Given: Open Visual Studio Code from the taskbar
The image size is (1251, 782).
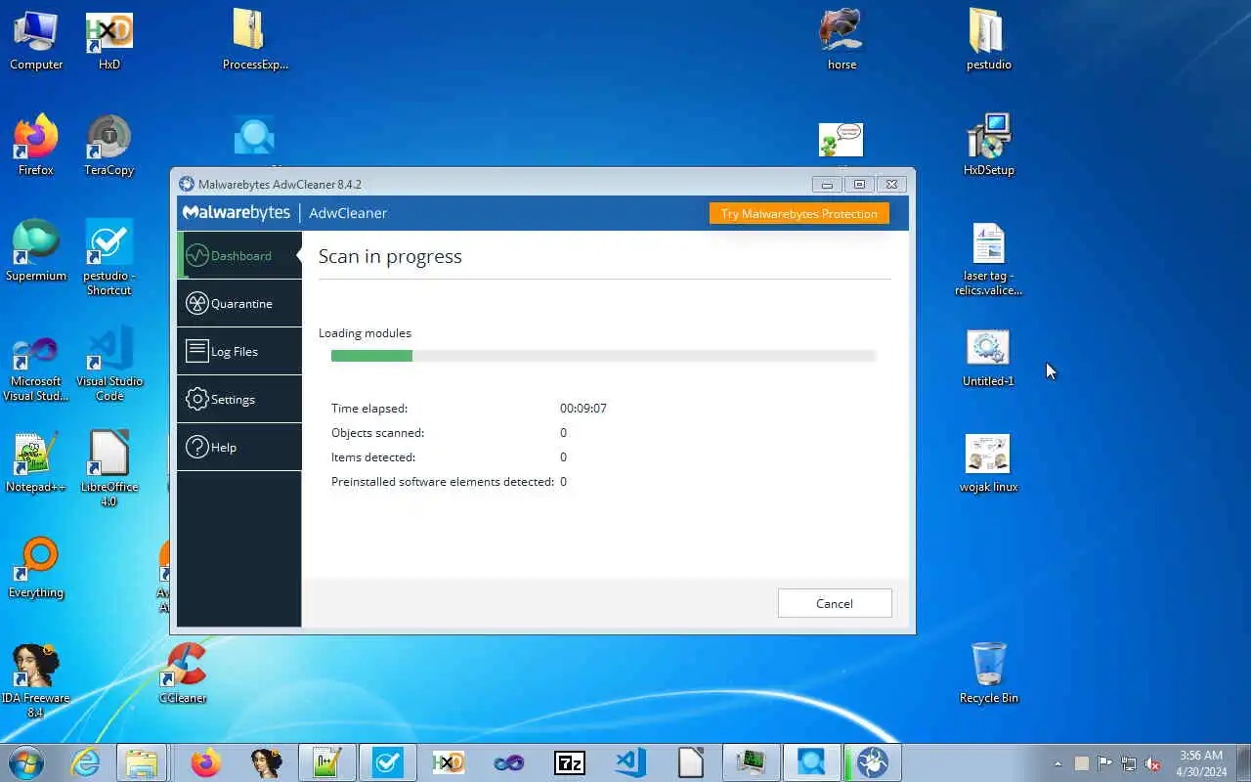Looking at the screenshot, I should [x=630, y=762].
